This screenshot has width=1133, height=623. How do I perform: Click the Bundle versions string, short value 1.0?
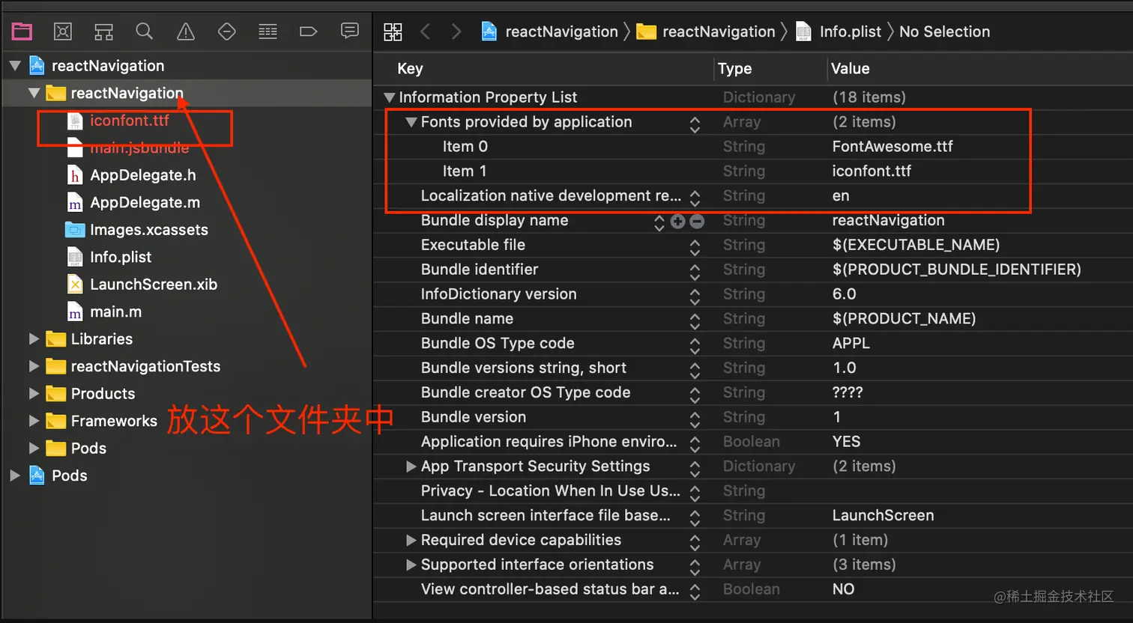tap(845, 368)
